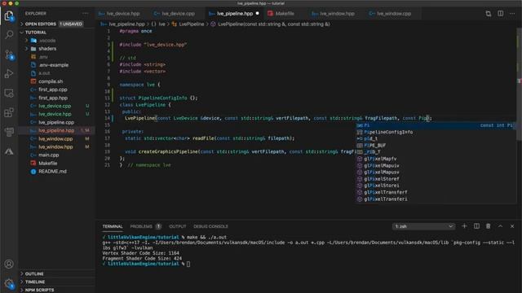The height and width of the screenshot is (293, 522).
Task: Split the editor to the right
Action: [x=500, y=14]
